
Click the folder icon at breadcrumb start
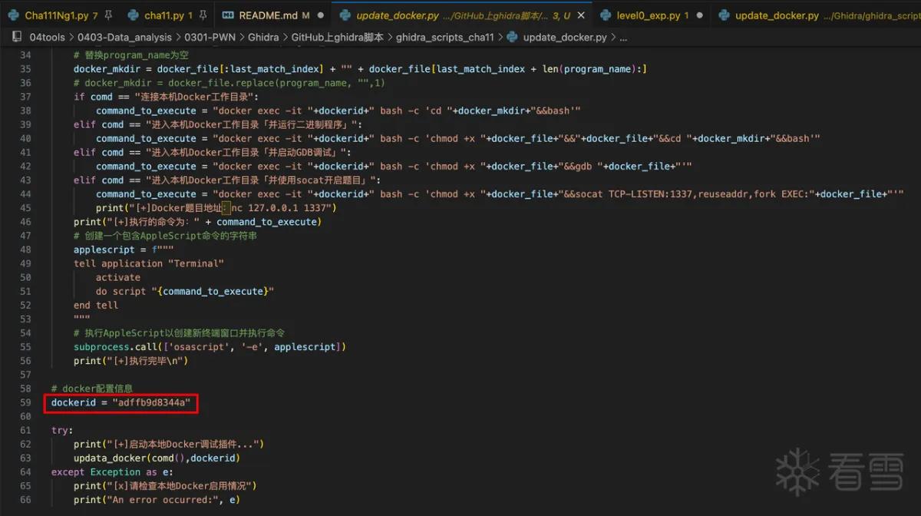[17, 37]
